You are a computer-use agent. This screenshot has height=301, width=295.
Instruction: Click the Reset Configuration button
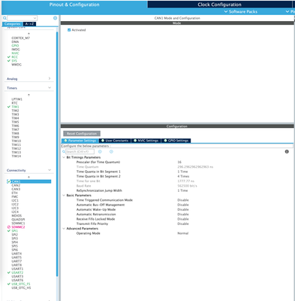click(82, 133)
